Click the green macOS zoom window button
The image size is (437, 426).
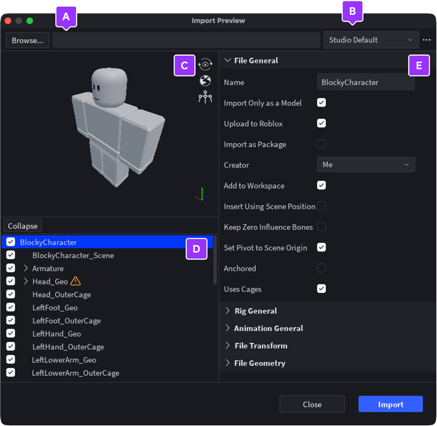[29, 21]
